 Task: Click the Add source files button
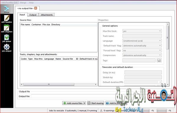pos(73,103)
